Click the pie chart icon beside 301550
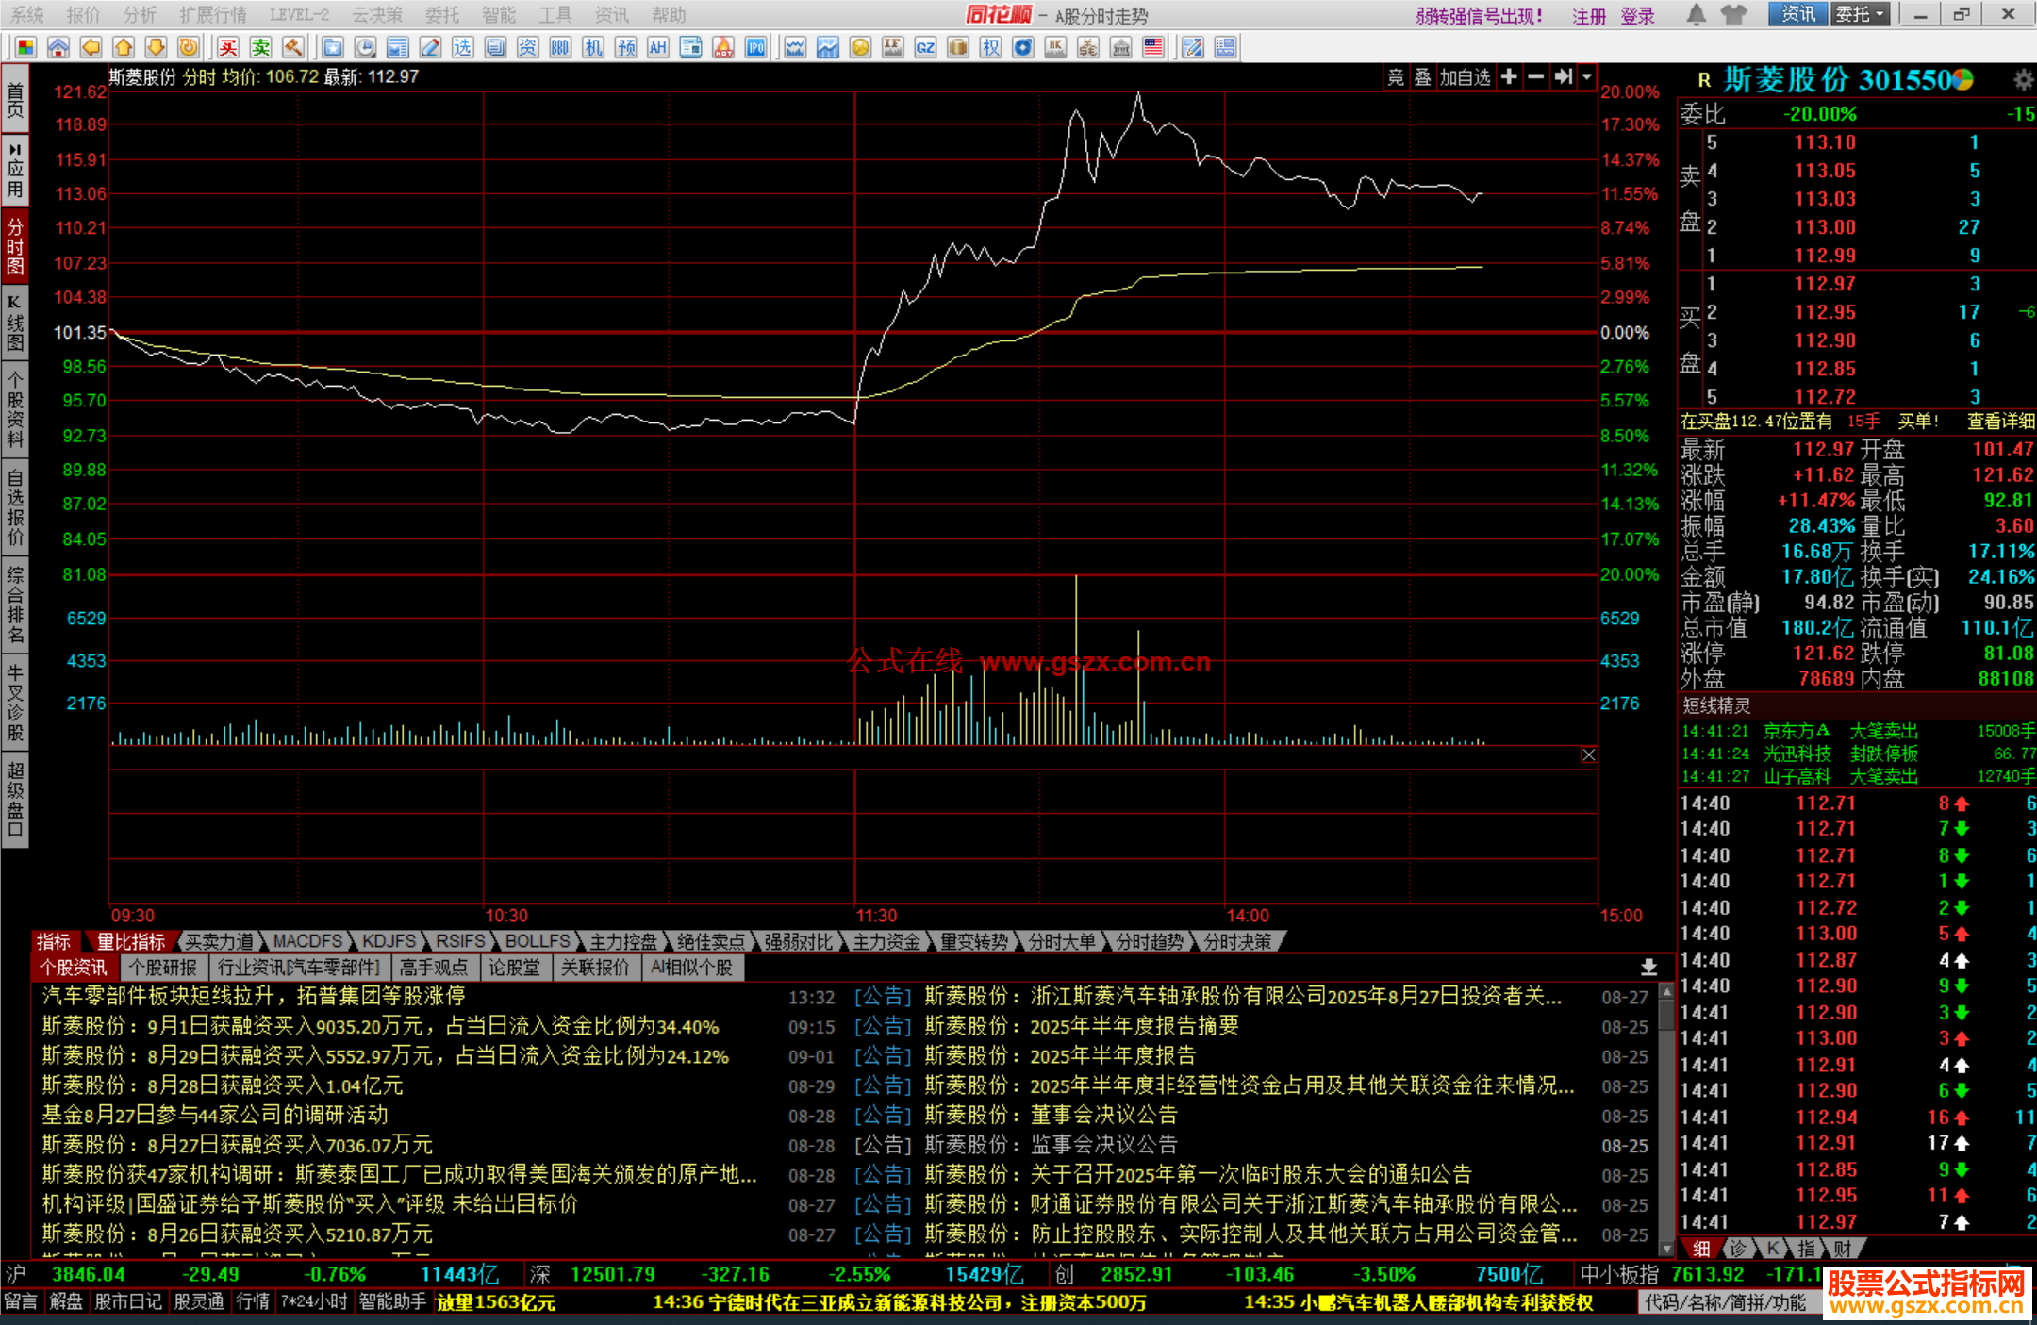Screen dimensions: 2037x1325 click(x=1963, y=80)
